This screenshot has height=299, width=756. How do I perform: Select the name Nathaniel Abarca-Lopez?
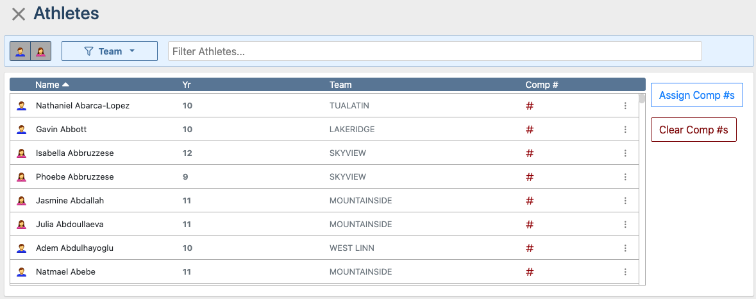83,106
